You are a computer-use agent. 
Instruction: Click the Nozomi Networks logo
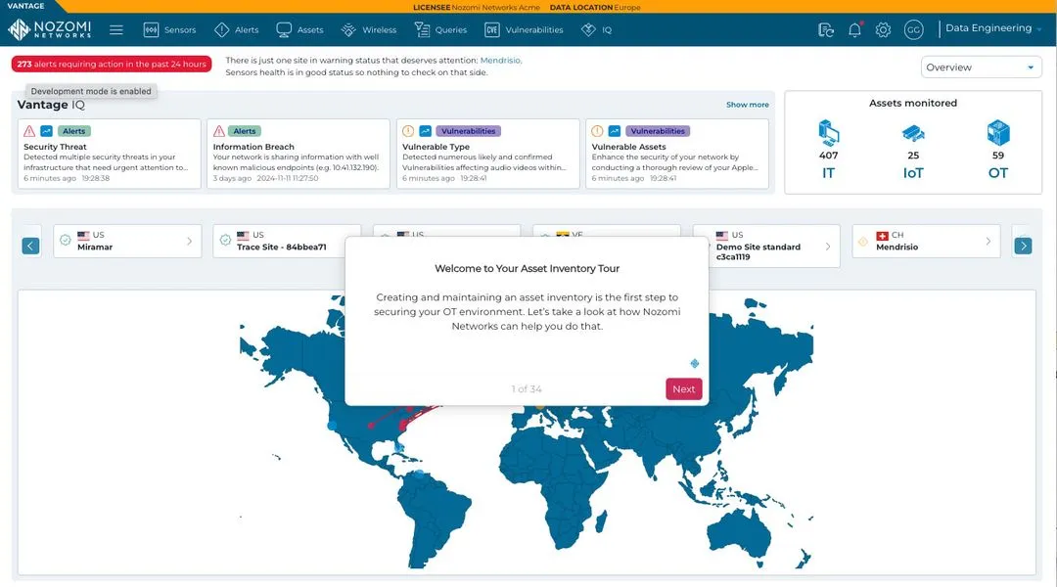[x=49, y=29]
